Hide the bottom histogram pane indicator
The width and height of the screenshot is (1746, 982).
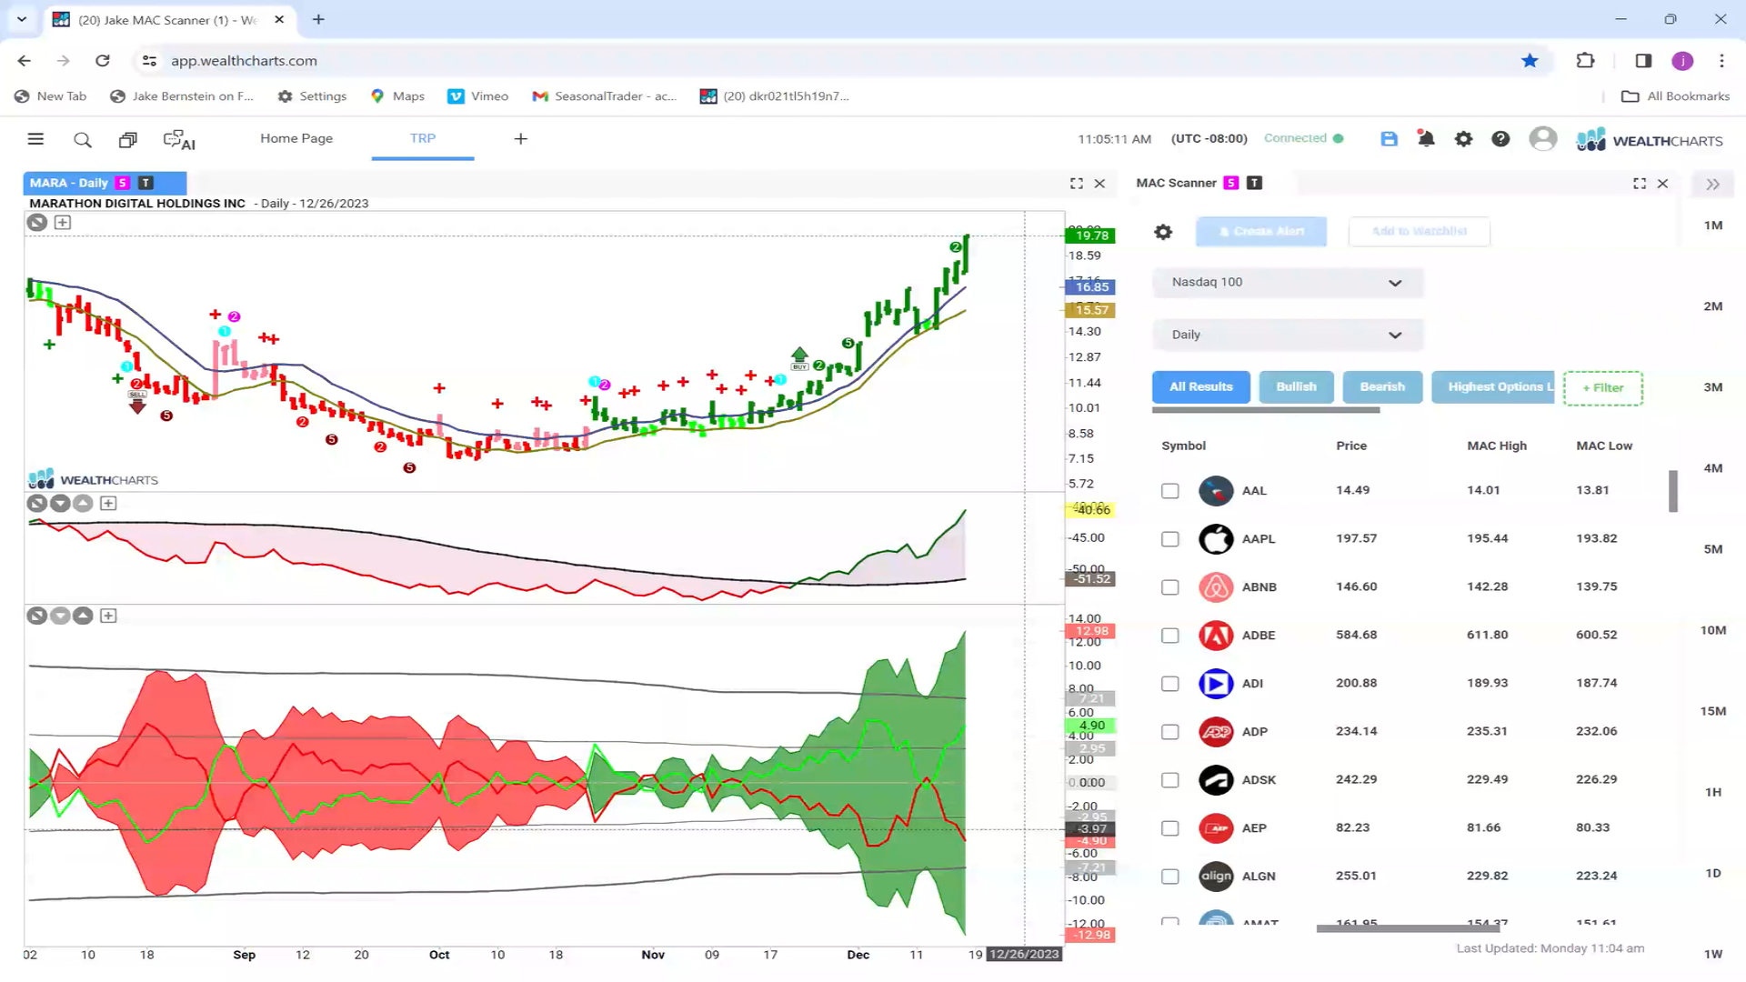click(37, 616)
